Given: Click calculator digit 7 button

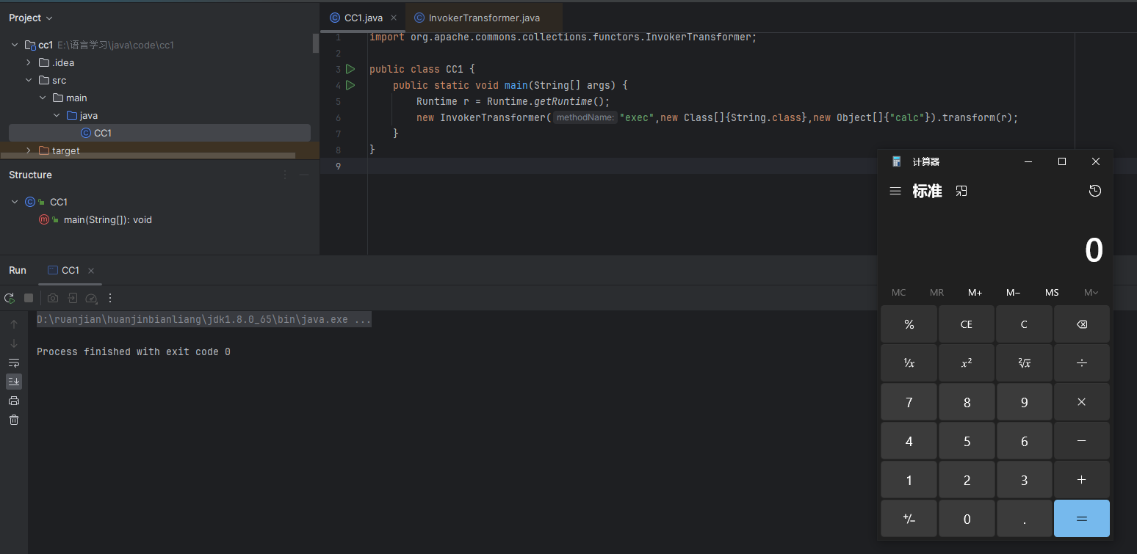Looking at the screenshot, I should [x=909, y=402].
